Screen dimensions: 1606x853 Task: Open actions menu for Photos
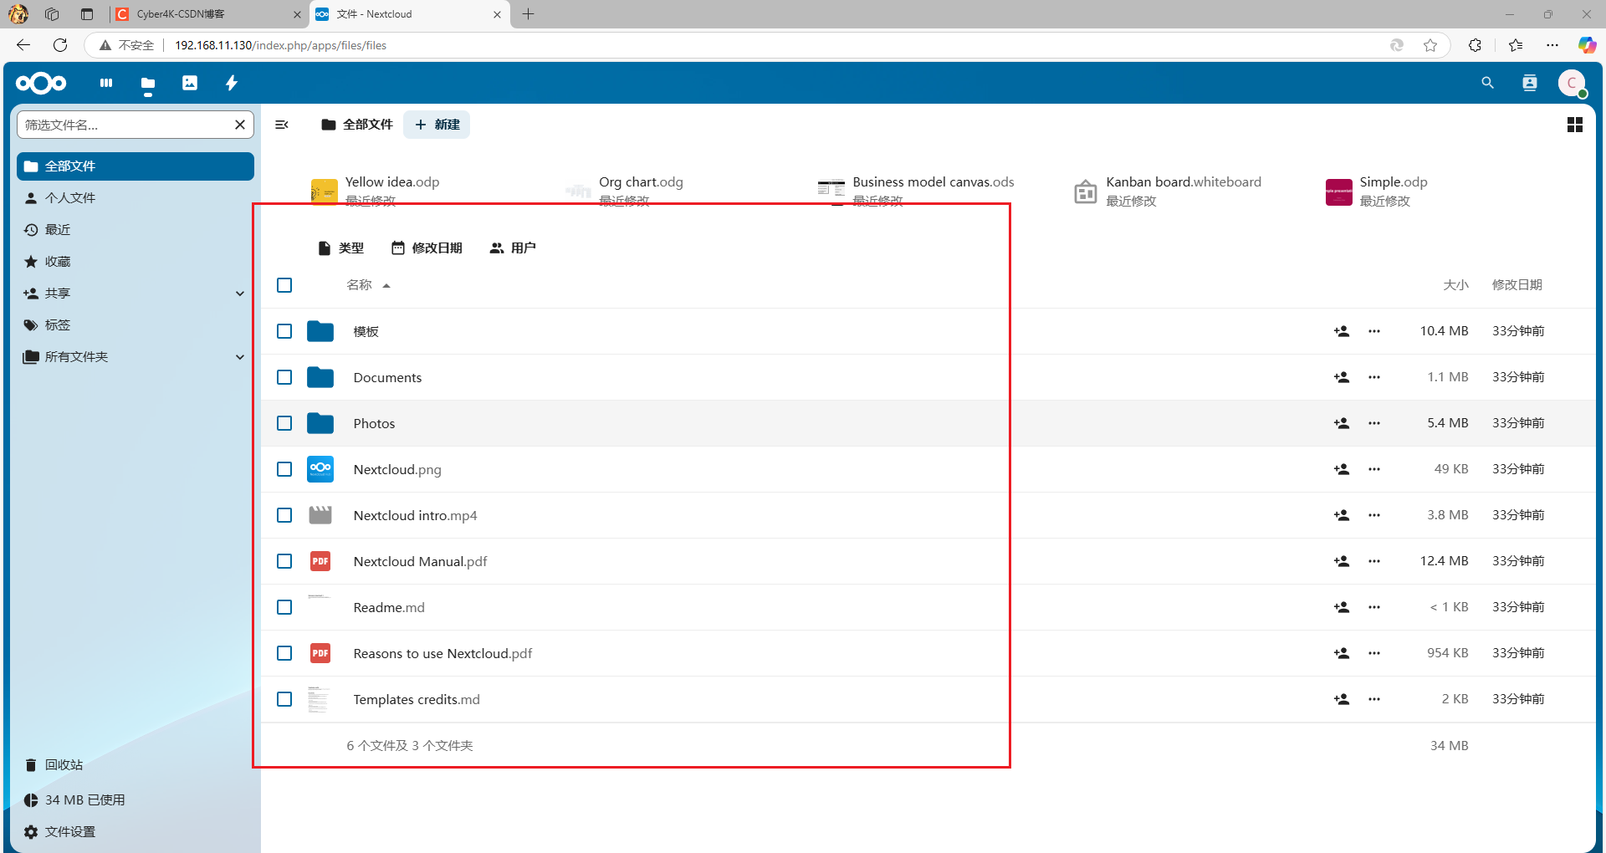(1374, 423)
